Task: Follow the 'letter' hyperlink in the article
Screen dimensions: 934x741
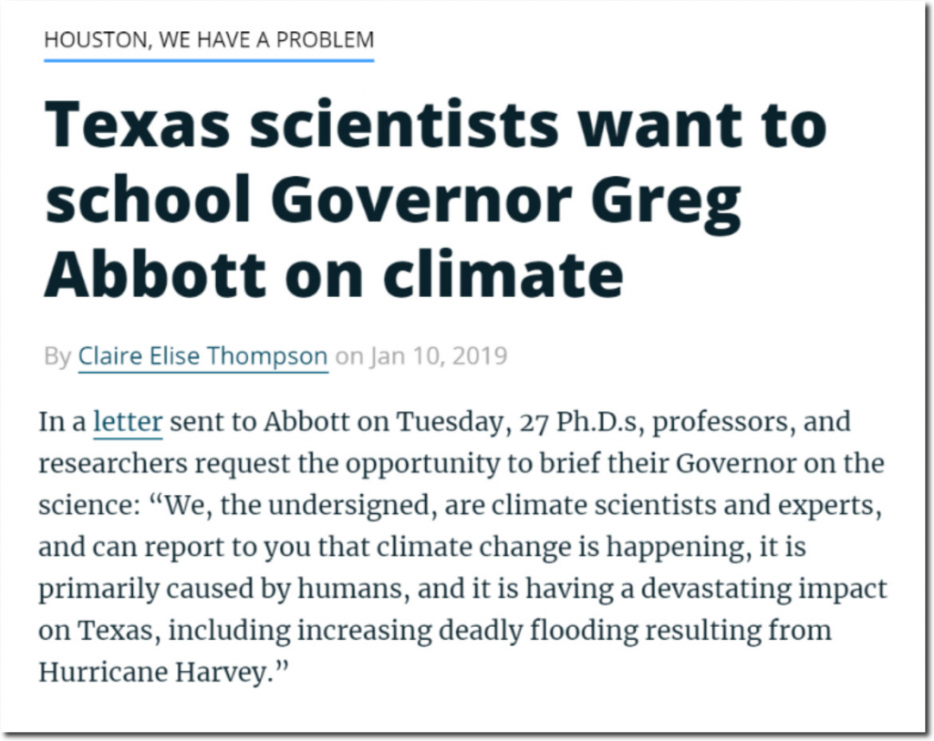Action: pos(128,421)
